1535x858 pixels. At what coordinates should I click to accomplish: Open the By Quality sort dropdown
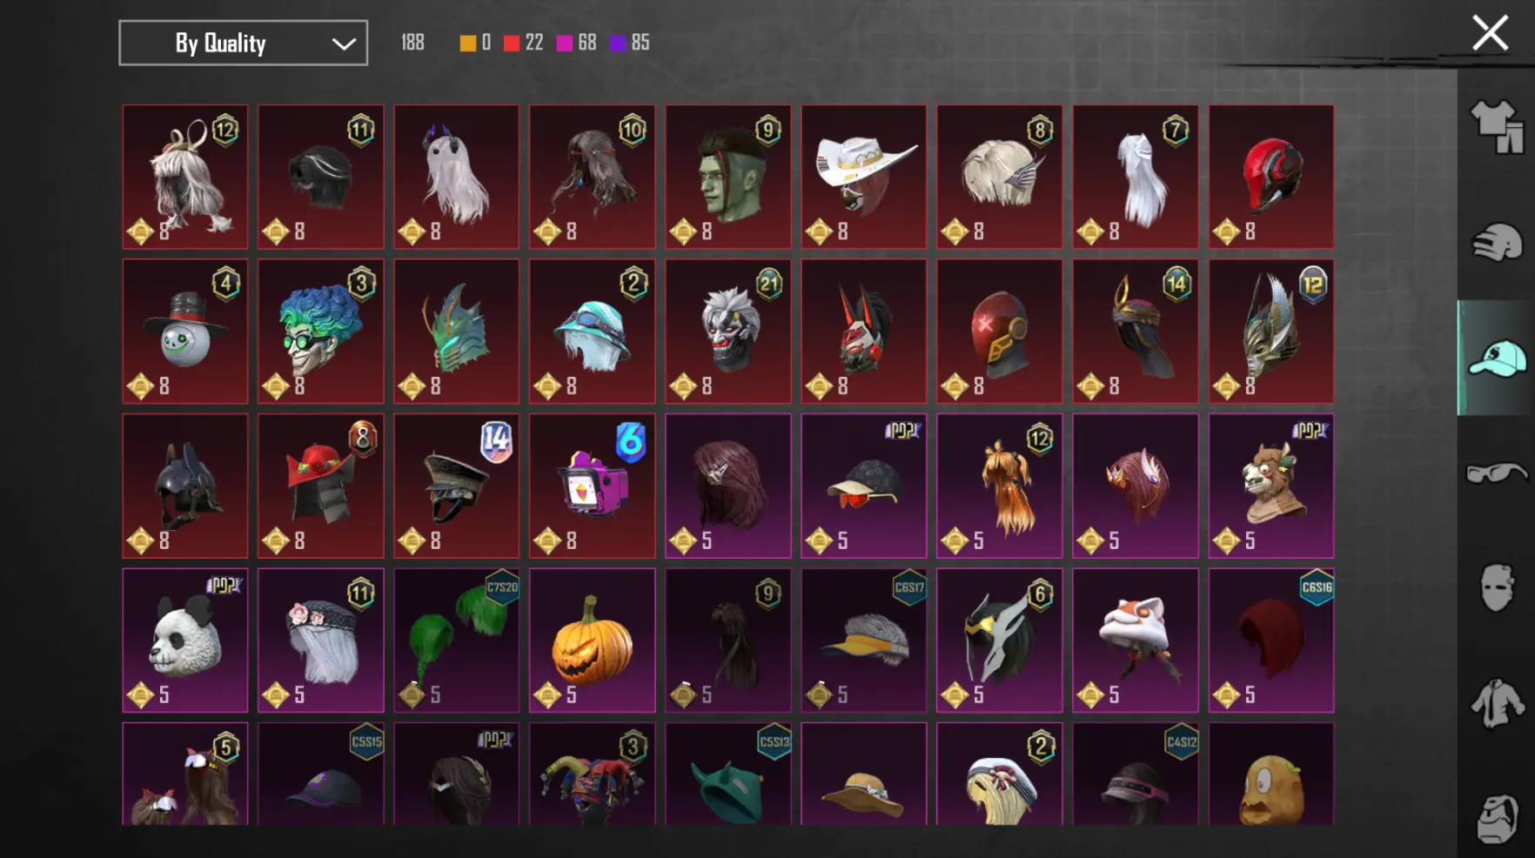click(243, 43)
